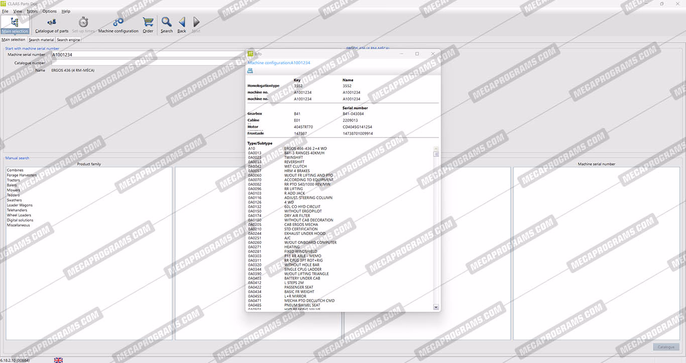This screenshot has height=363, width=686.
Task: Click the Order shopping cart icon
Action: [x=148, y=24]
